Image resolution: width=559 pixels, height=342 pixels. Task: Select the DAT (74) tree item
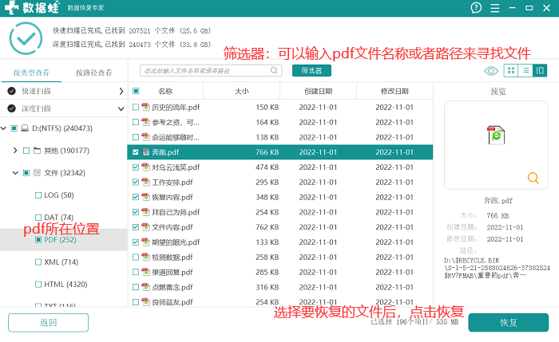[59, 217]
